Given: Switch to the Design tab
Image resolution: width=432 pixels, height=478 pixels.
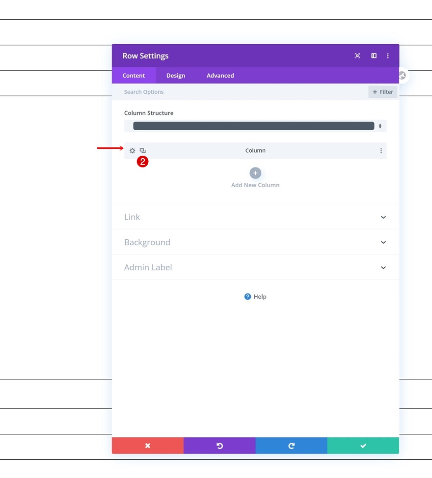Looking at the screenshot, I should (x=176, y=75).
